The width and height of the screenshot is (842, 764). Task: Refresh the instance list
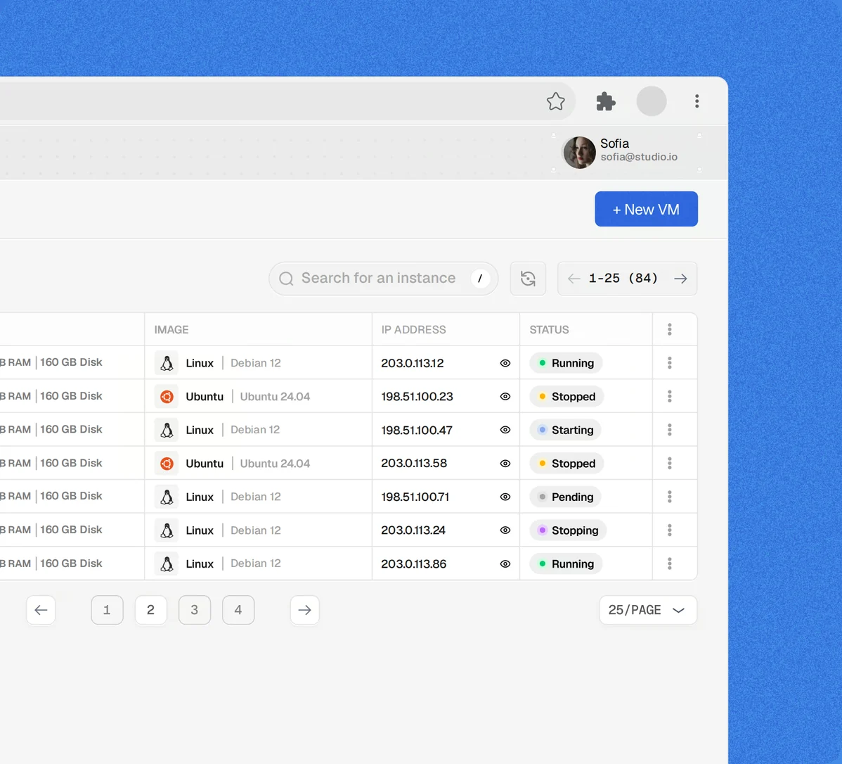point(528,278)
